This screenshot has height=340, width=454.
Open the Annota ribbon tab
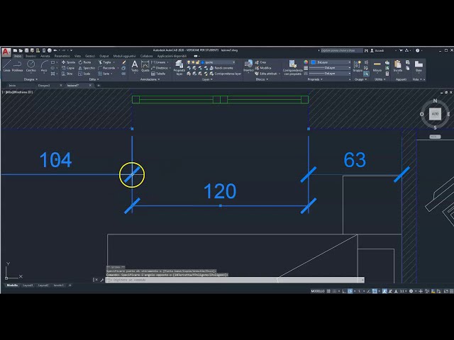[x=44, y=56]
